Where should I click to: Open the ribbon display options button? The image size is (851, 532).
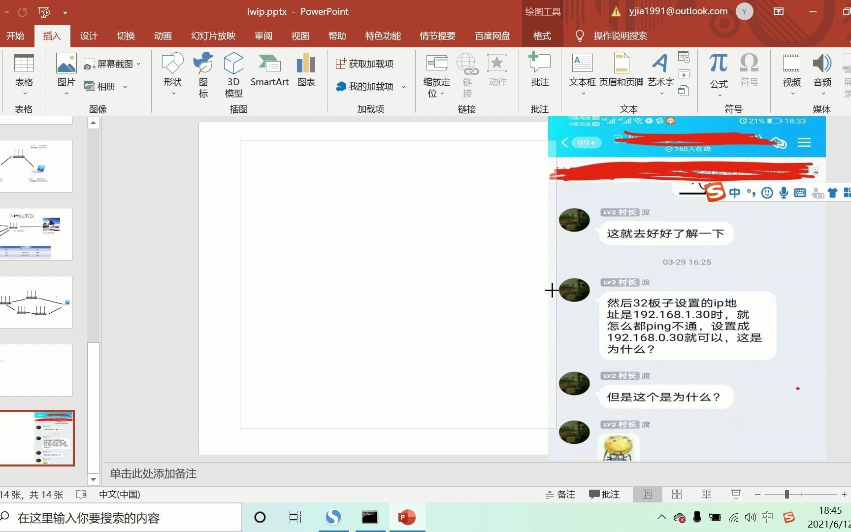pyautogui.click(x=779, y=11)
